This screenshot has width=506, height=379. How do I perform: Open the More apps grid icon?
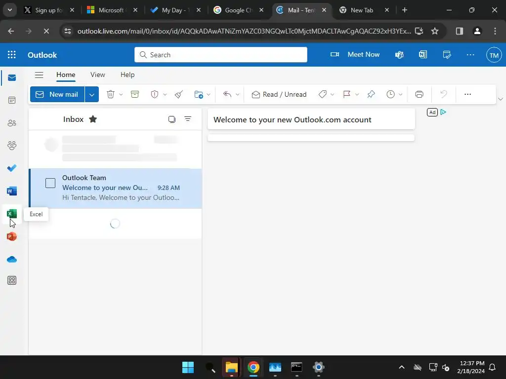click(x=12, y=280)
